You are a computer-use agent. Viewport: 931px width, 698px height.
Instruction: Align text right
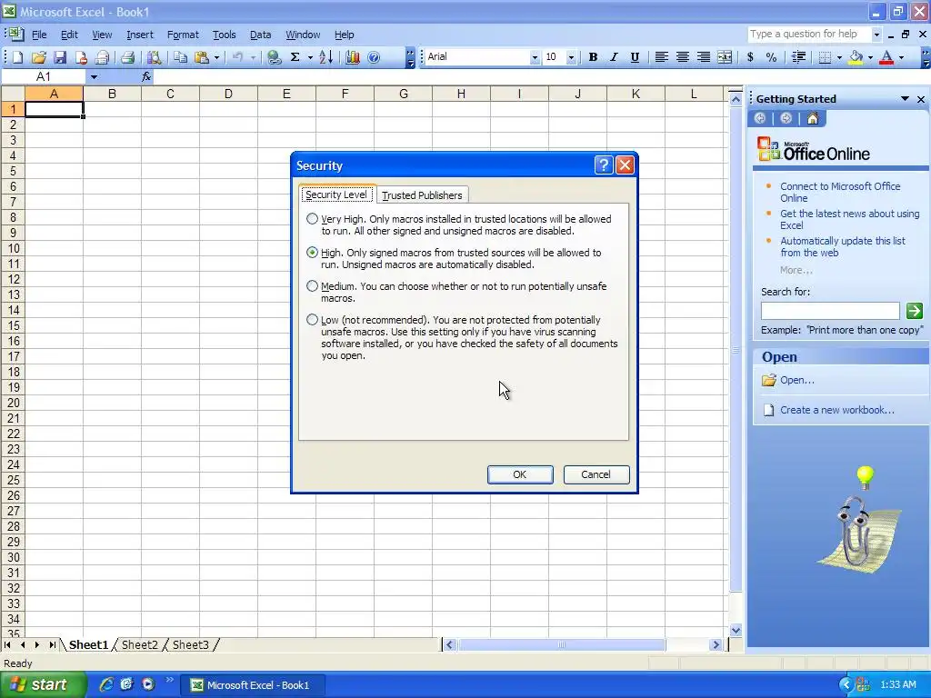(703, 57)
